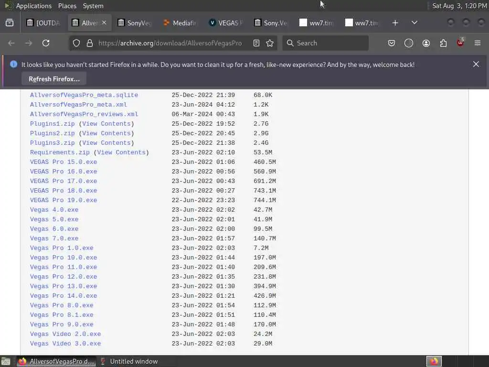Download Vegas Pro 8.1.exe
Viewport: 489px width, 367px height.
coord(62,315)
